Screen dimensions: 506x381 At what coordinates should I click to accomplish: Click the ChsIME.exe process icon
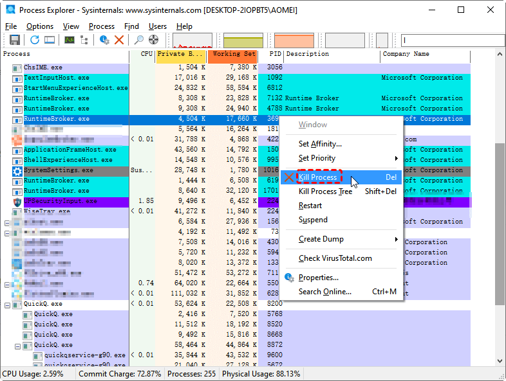[17, 68]
